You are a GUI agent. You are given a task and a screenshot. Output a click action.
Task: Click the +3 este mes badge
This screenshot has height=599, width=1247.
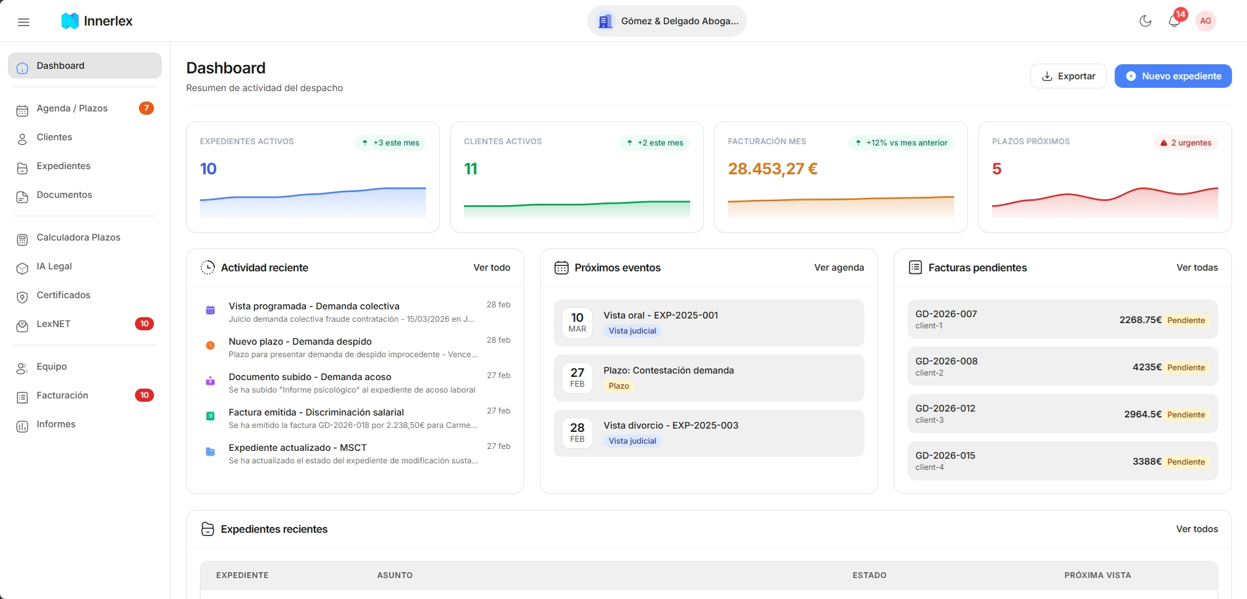coord(390,143)
